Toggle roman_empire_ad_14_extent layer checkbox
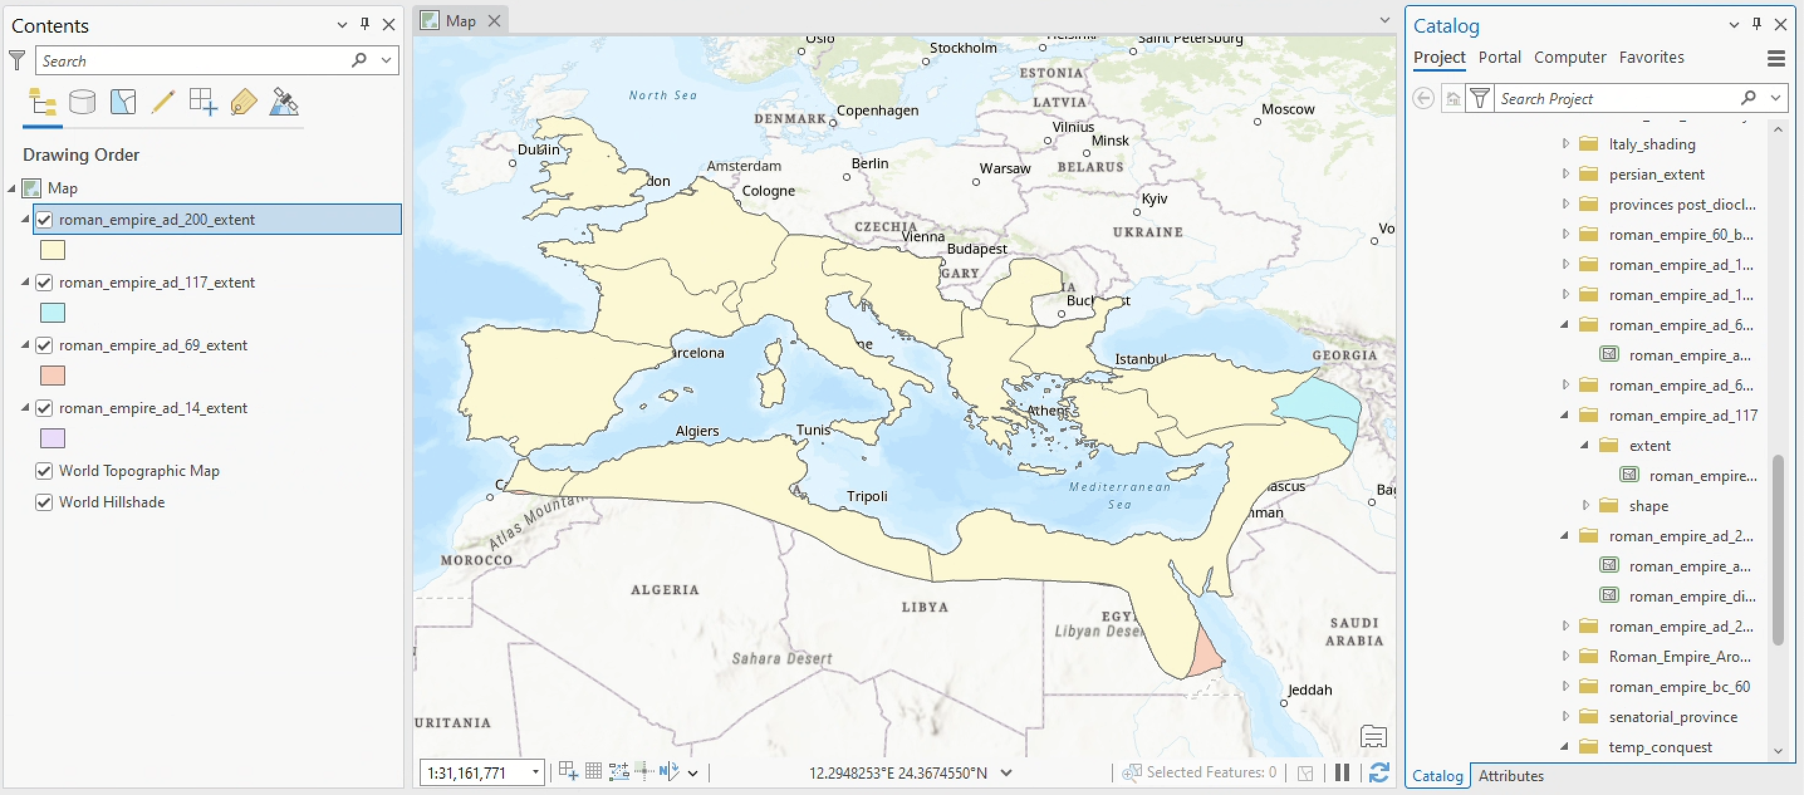 pos(44,408)
